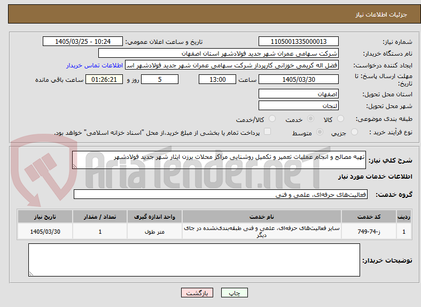Click the بازگشت button
421x307 pixels.
197,293
